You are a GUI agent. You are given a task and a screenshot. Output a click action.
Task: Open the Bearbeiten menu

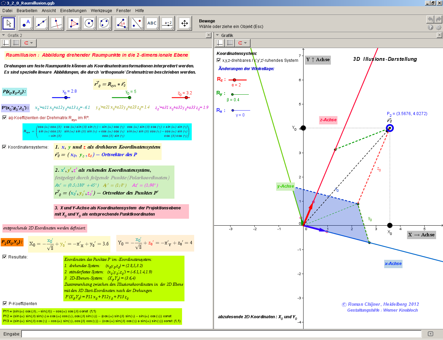pyautogui.click(x=27, y=11)
